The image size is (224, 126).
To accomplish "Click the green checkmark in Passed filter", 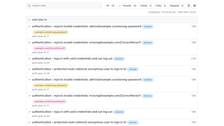I will point(120,6).
